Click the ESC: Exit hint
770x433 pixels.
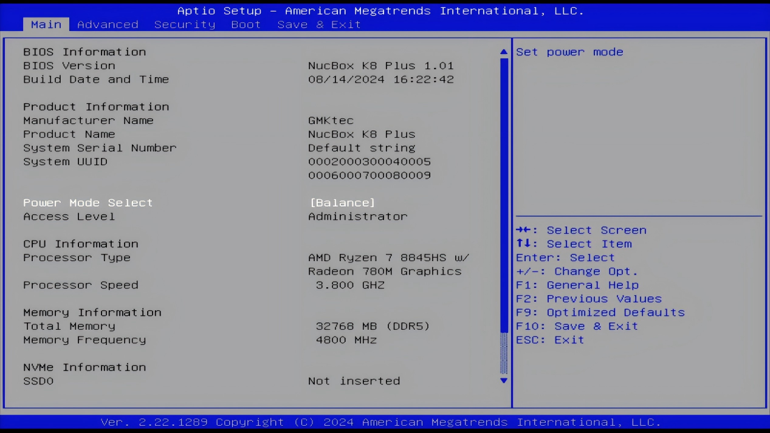click(549, 340)
